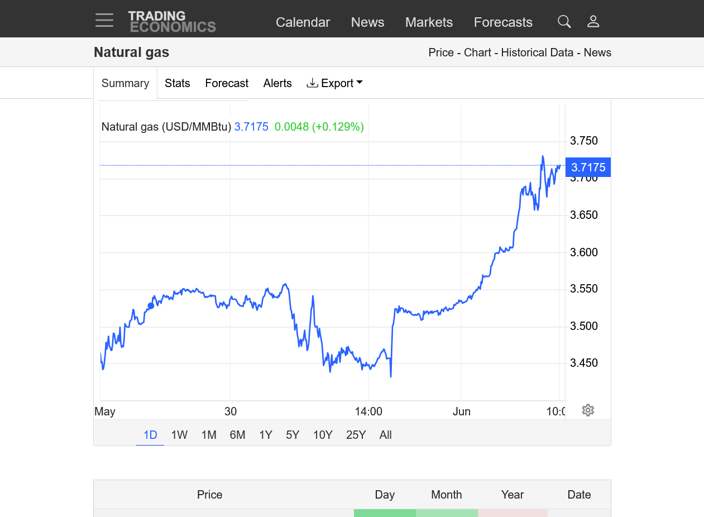
Task: Click the Trading Economics logo
Action: (172, 22)
